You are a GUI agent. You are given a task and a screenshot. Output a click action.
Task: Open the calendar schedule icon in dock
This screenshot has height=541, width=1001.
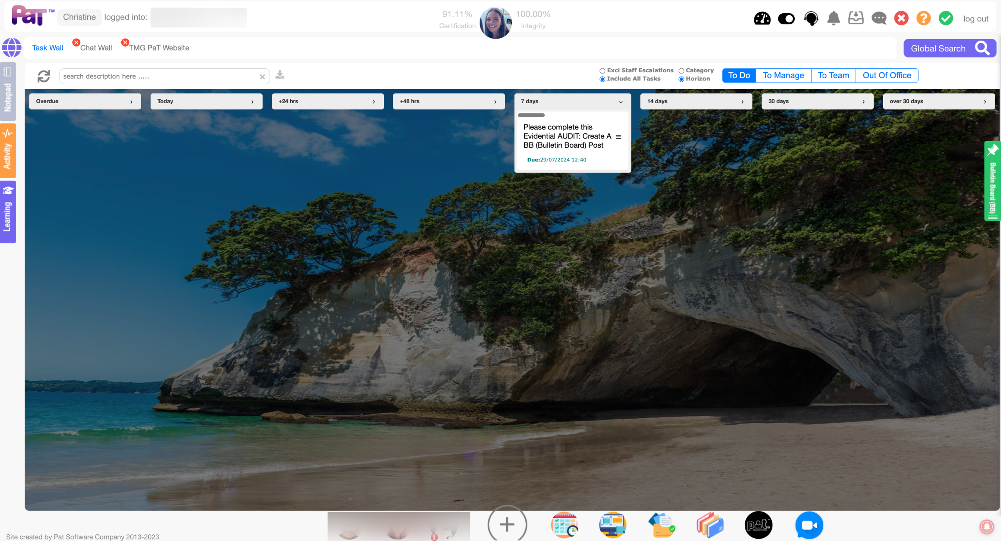(564, 525)
